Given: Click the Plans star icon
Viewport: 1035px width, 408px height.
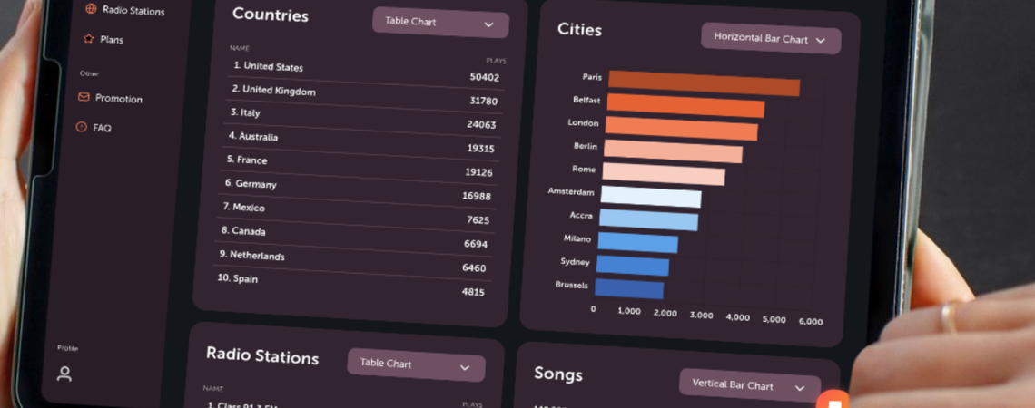Looking at the screenshot, I should pyautogui.click(x=88, y=39).
